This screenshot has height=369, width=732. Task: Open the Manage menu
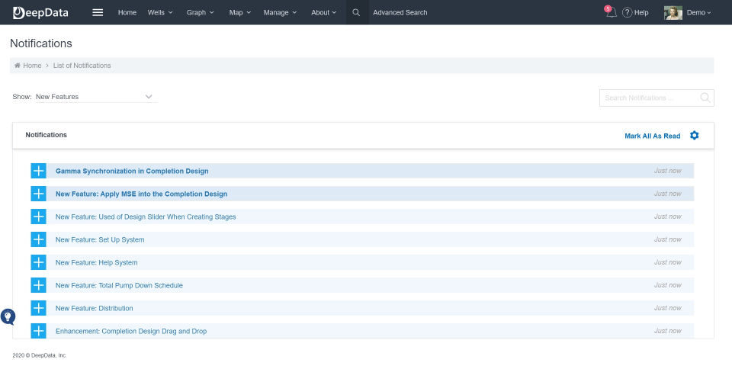(280, 13)
